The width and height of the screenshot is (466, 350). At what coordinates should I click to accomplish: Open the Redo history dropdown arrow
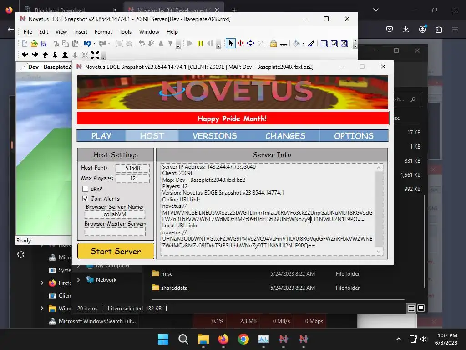pos(109,44)
